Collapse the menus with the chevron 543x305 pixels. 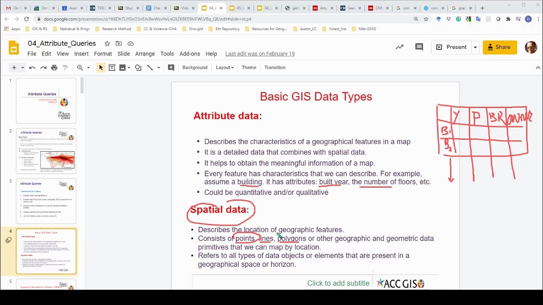(x=538, y=68)
